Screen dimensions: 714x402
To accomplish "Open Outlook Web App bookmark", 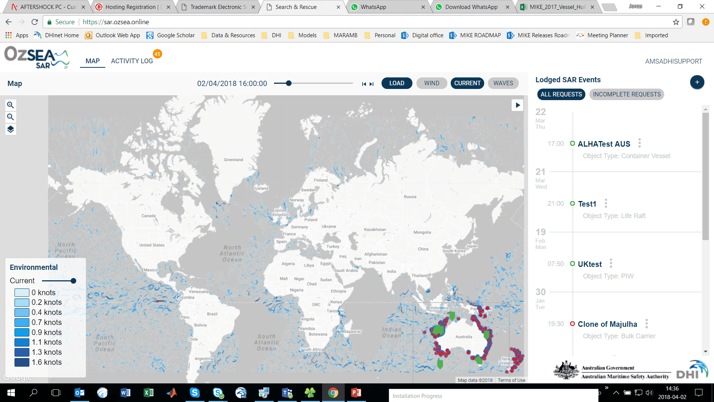I will [x=112, y=35].
